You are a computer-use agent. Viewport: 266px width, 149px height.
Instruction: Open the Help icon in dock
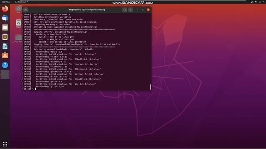[x=5, y=65]
